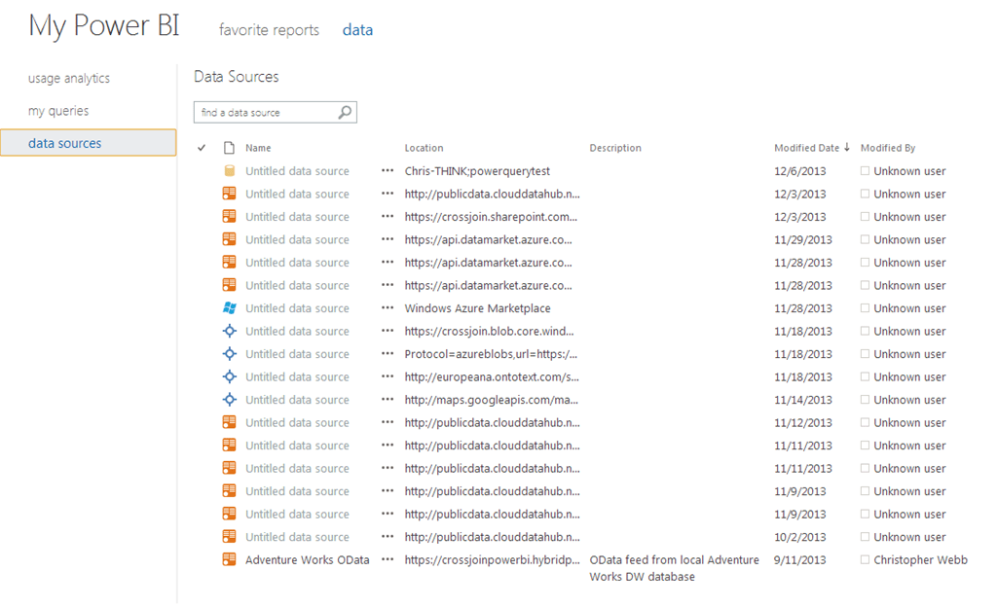
Task: Switch to the data tab
Action: 357,30
